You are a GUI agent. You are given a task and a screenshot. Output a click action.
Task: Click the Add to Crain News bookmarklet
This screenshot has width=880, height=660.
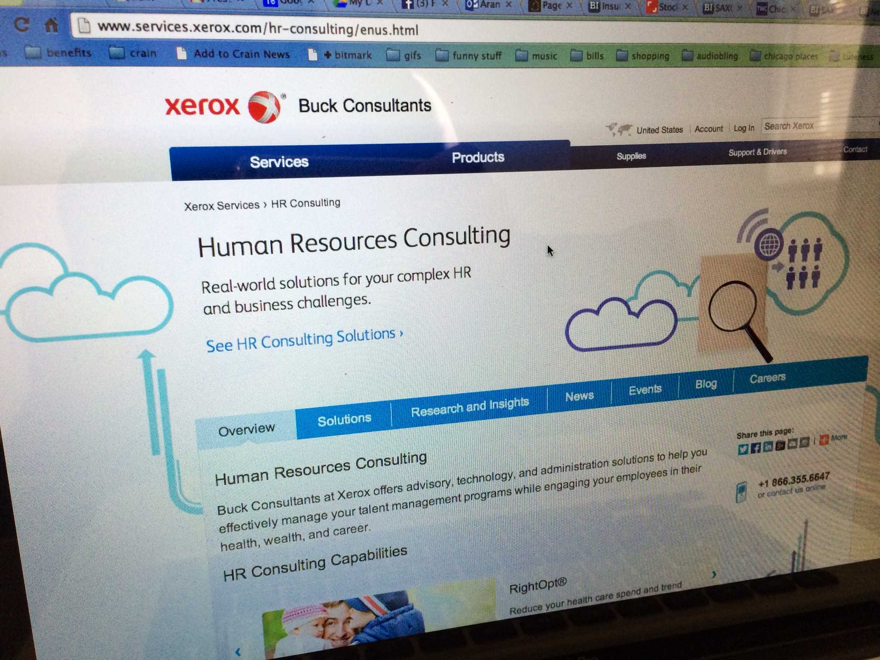(x=233, y=54)
